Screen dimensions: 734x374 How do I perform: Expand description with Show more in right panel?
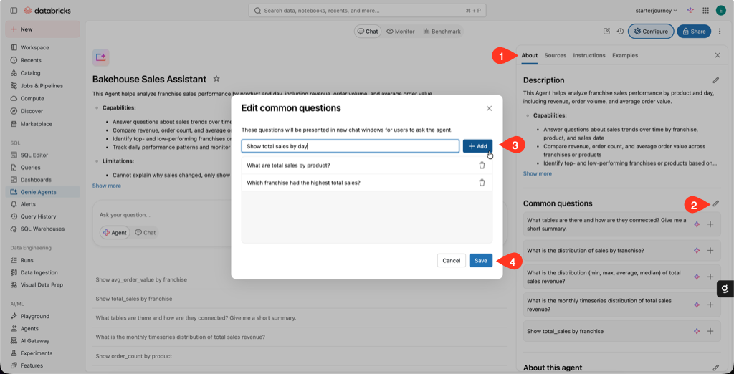(x=538, y=173)
